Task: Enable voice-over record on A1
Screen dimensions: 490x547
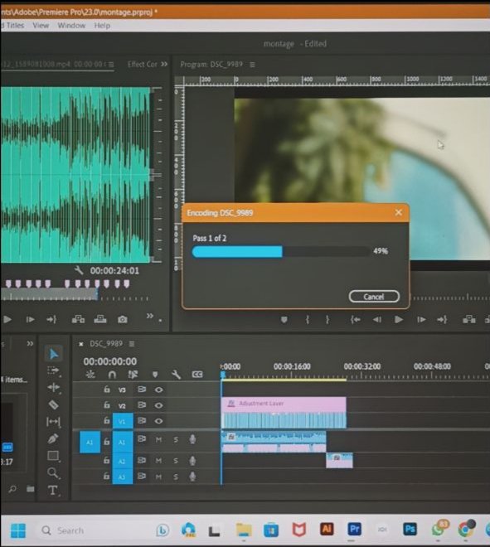Action: point(192,439)
